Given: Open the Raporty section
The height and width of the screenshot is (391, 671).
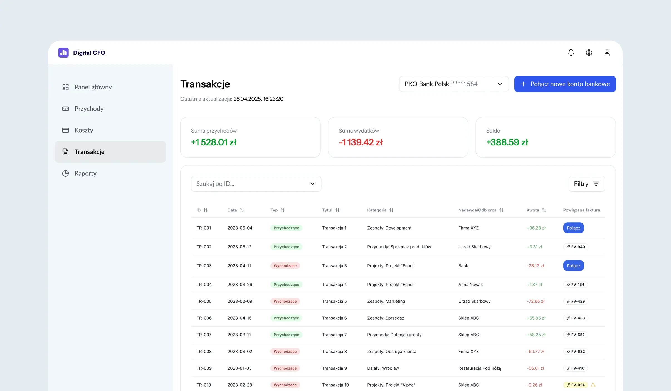Looking at the screenshot, I should [110, 173].
